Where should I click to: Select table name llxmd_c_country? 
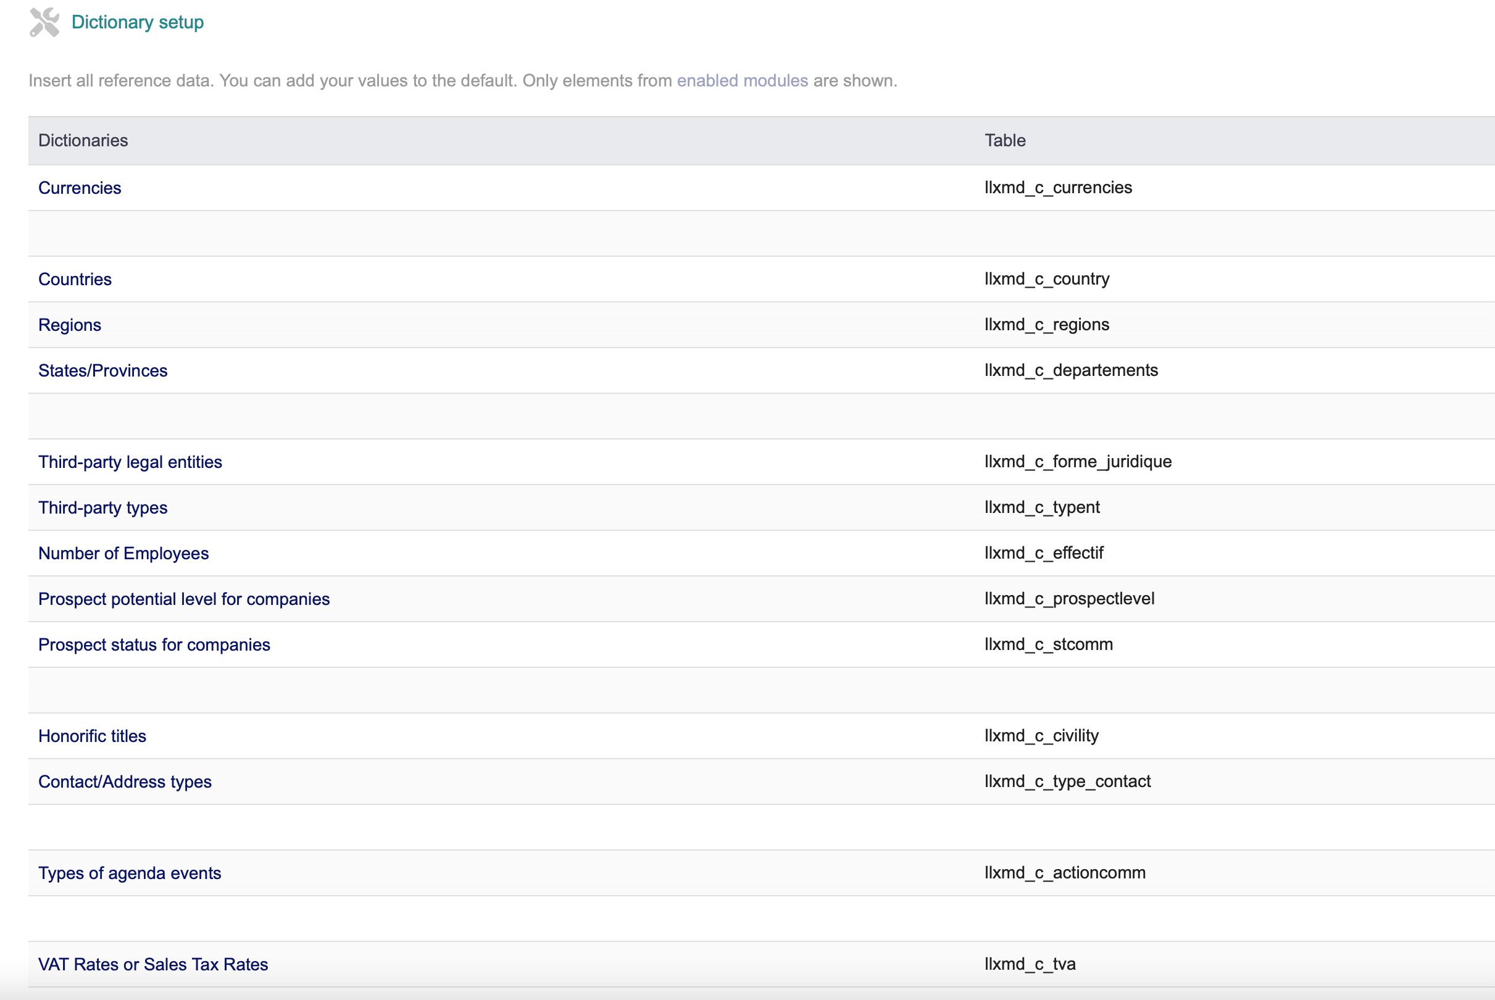[x=1047, y=278]
